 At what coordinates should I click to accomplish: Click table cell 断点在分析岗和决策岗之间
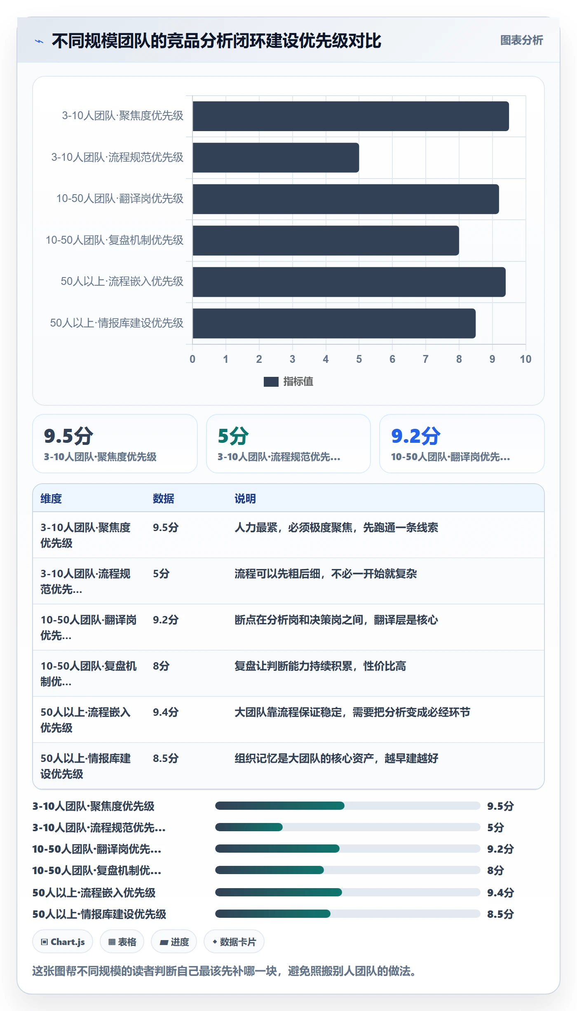point(336,620)
